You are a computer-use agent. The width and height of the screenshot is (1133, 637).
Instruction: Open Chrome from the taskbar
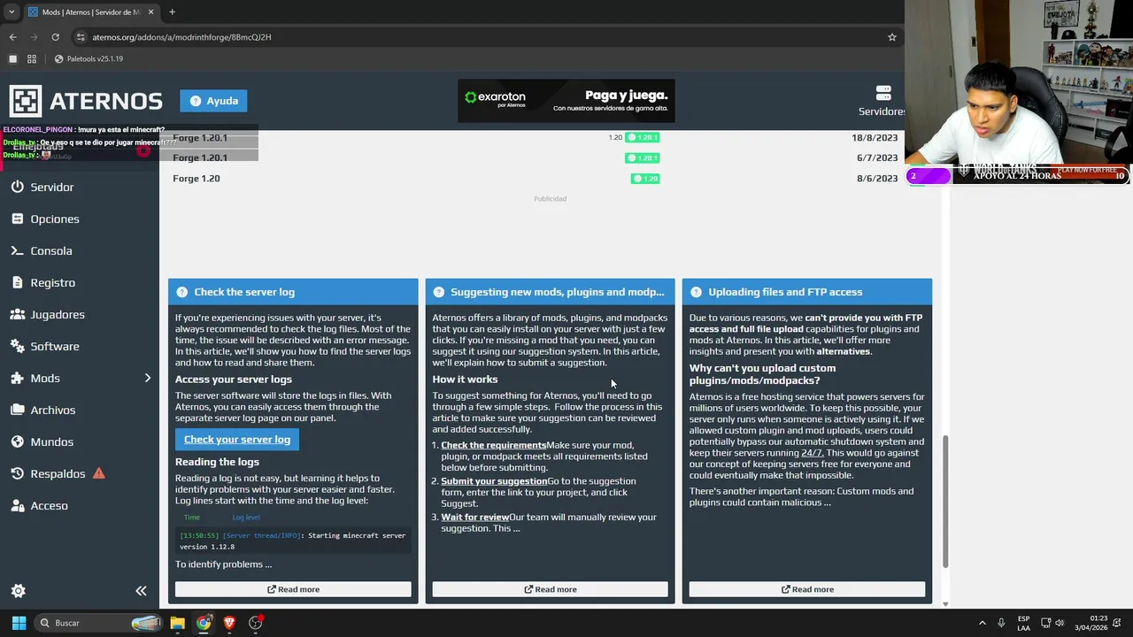click(204, 623)
